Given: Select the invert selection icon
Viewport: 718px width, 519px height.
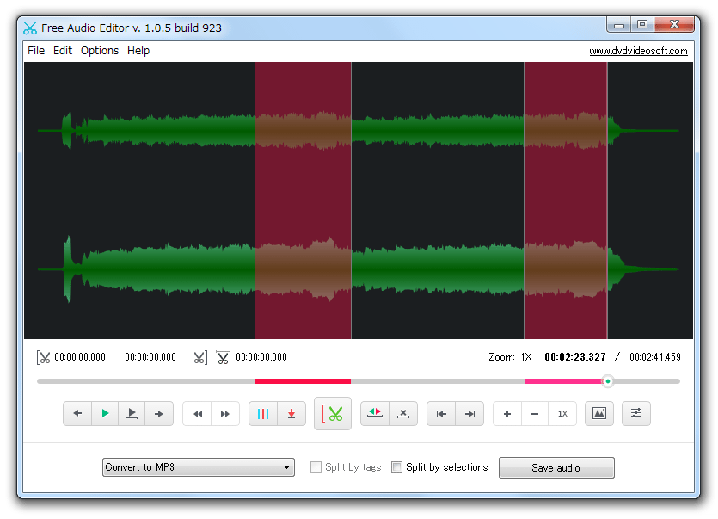Looking at the screenshot, I should tap(375, 413).
